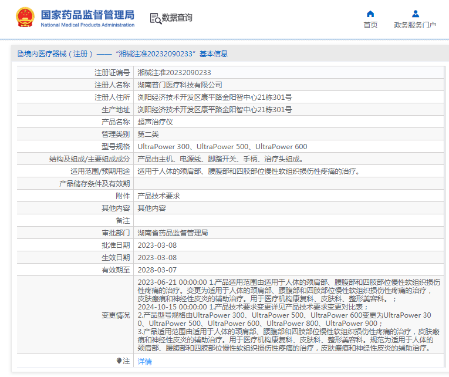Click National Medical Products Administration text
Screen dimensions: 449x377
(x=87, y=25)
